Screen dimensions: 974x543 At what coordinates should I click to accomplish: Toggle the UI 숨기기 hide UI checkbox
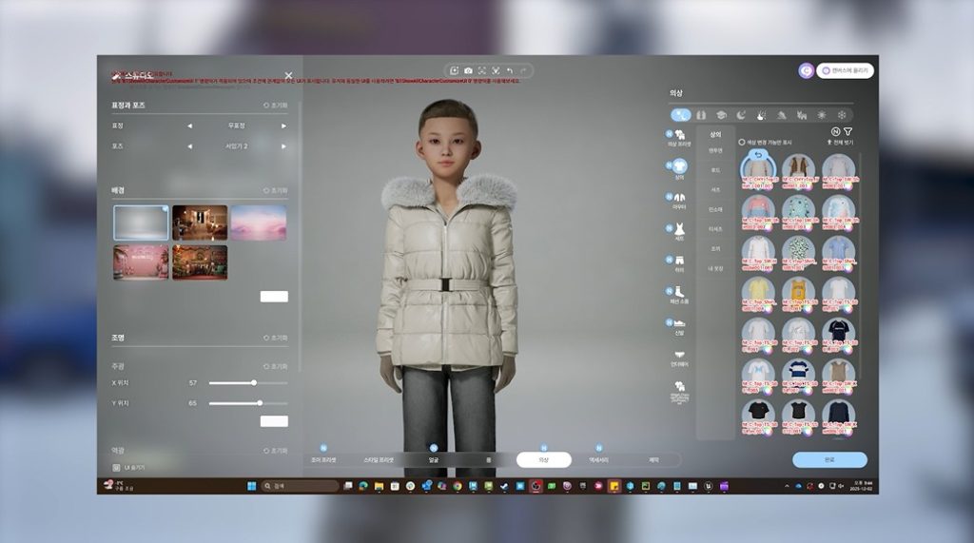click(116, 467)
